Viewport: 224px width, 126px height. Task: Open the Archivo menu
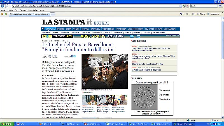[4, 10]
